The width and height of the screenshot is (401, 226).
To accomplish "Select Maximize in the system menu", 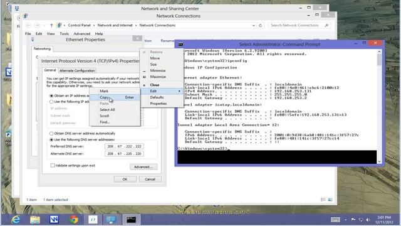I will point(162,77).
